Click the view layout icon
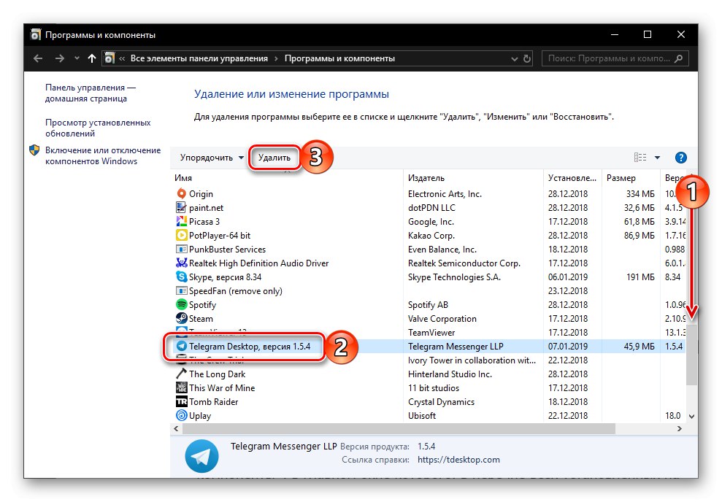Screen dimensions: 722x502 [x=640, y=158]
